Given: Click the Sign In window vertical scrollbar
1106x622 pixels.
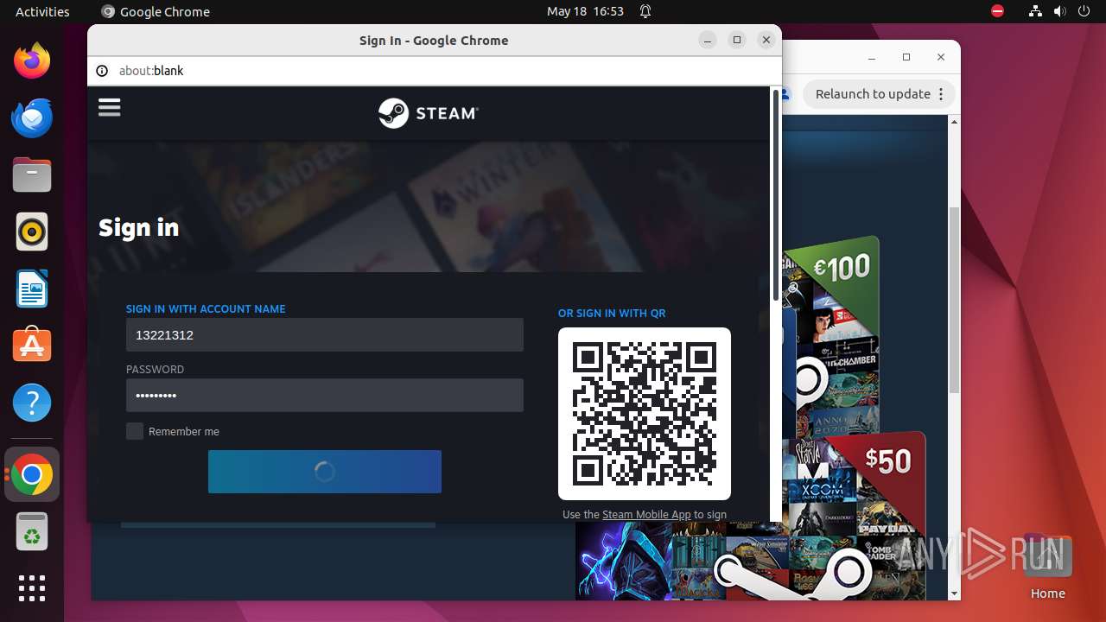Looking at the screenshot, I should 776,194.
